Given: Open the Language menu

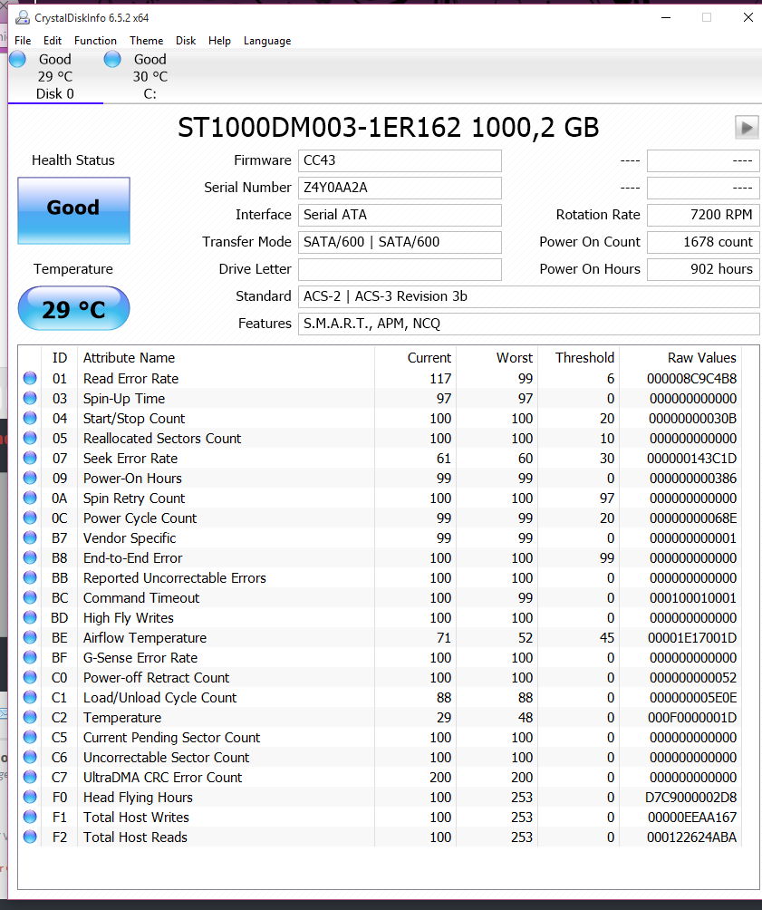Looking at the screenshot, I should pyautogui.click(x=267, y=41).
